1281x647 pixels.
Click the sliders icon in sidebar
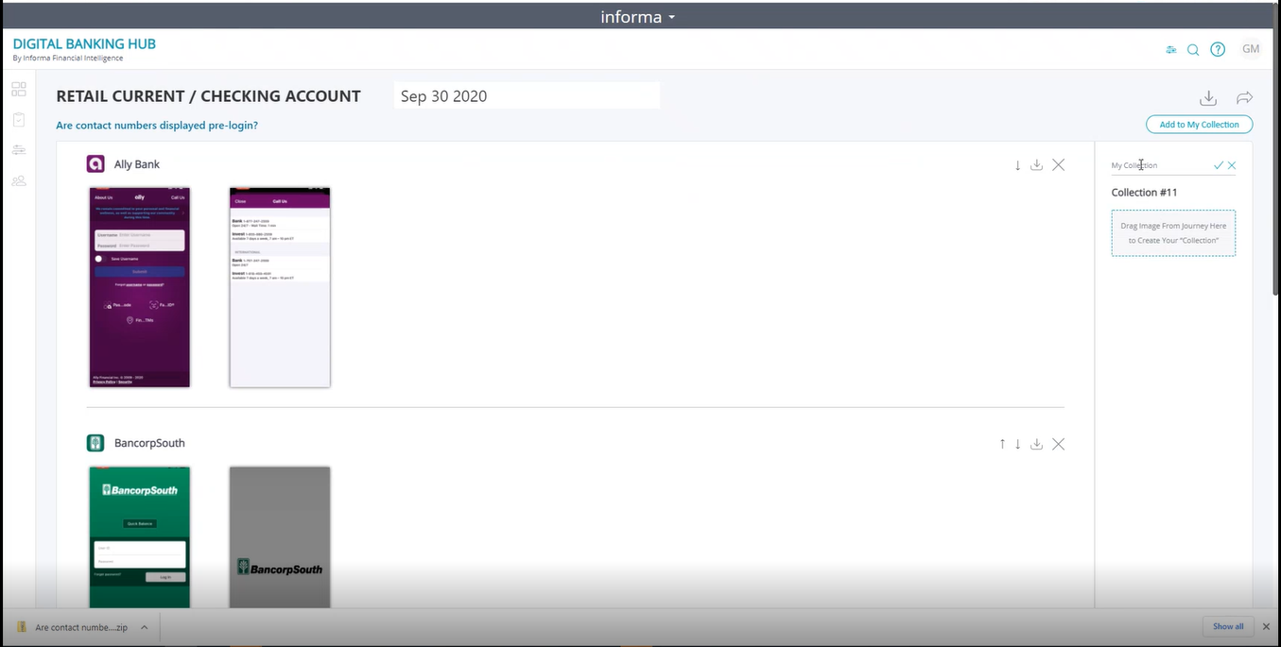(19, 150)
